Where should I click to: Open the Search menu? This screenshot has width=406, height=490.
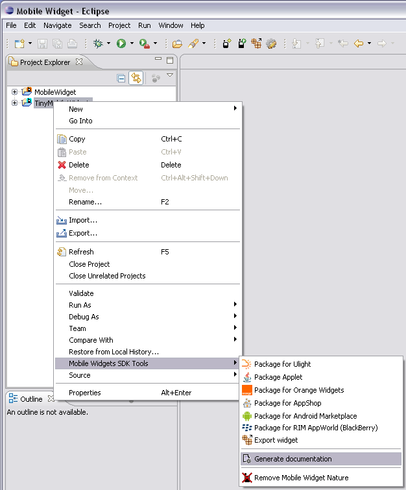coord(90,25)
